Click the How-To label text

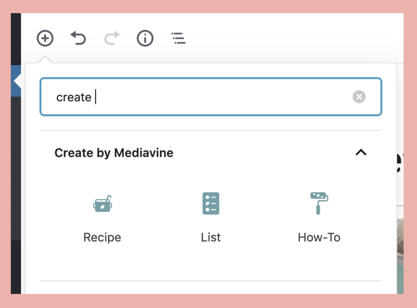(x=319, y=237)
